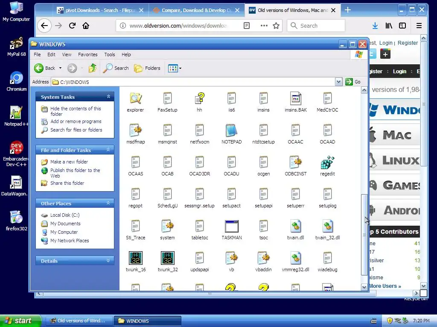Click Search for files or folders
The height and width of the screenshot is (327, 437).
click(x=76, y=130)
